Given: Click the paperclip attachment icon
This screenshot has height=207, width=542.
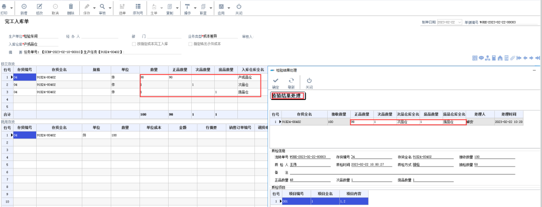Looking at the screenshot, I should (x=512, y=58).
